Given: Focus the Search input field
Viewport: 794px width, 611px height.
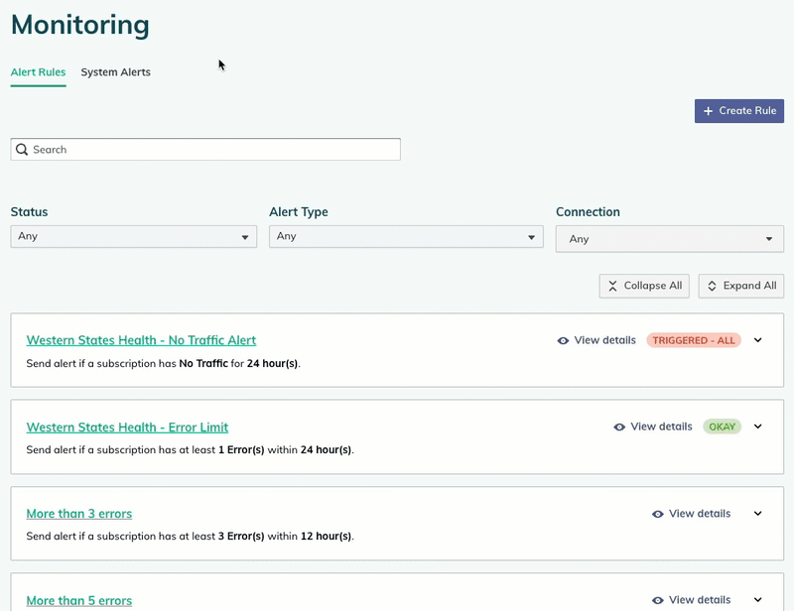Looking at the screenshot, I should tap(205, 150).
